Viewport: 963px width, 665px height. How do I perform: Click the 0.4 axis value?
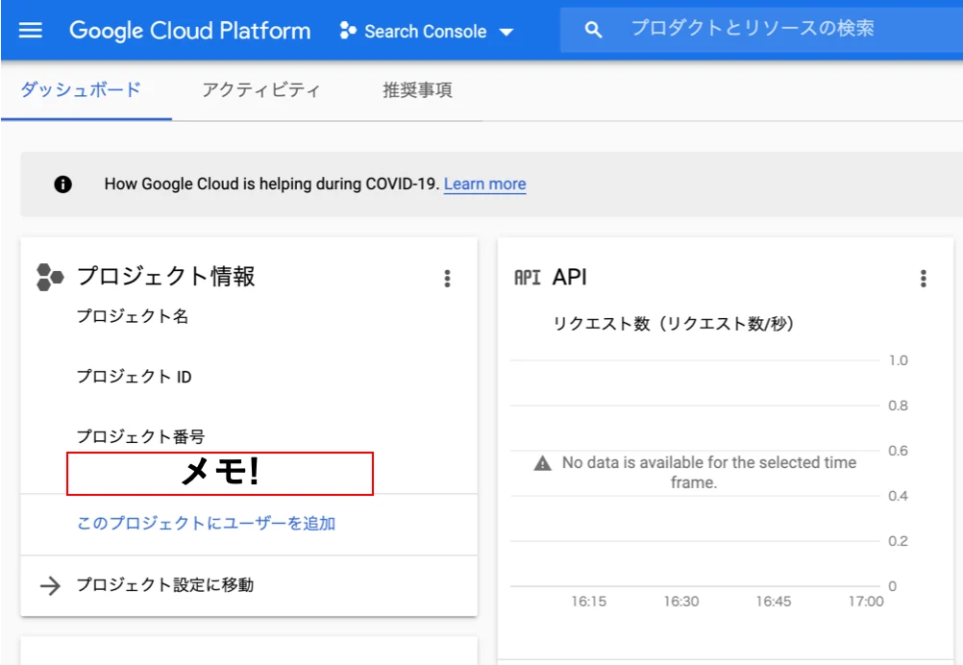(x=898, y=496)
